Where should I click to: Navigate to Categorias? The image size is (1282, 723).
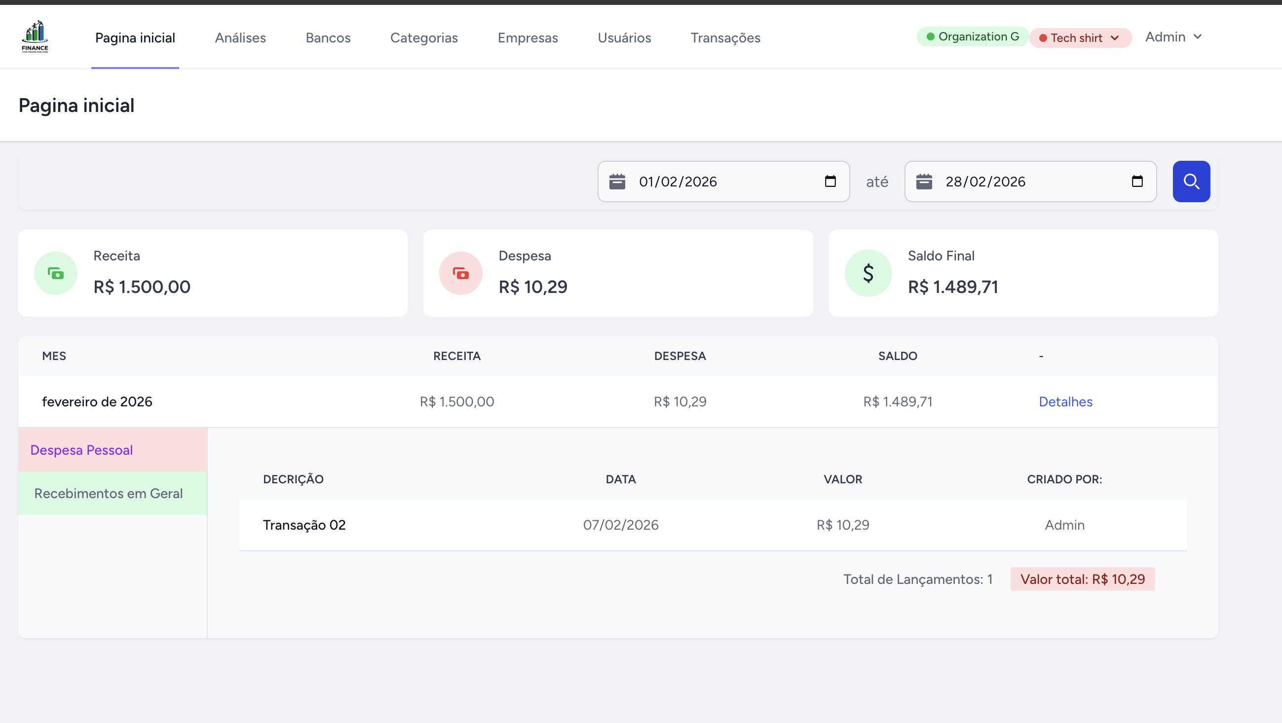coord(424,38)
